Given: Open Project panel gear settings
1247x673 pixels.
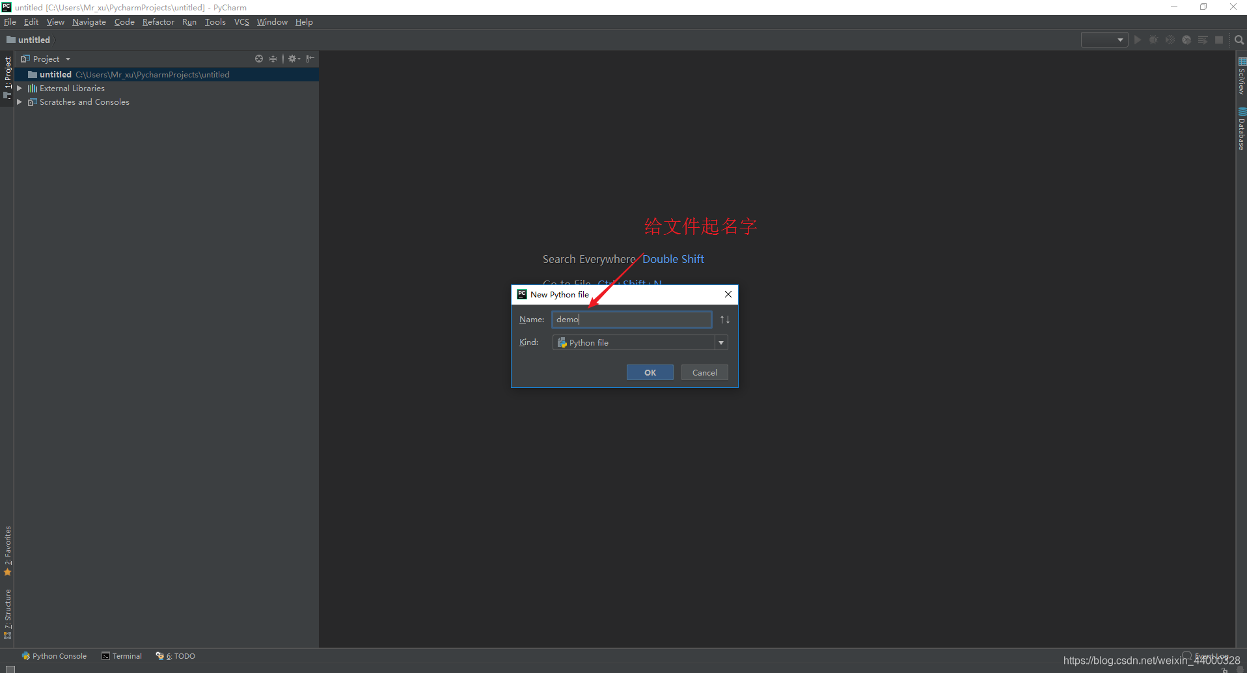Looking at the screenshot, I should (294, 59).
